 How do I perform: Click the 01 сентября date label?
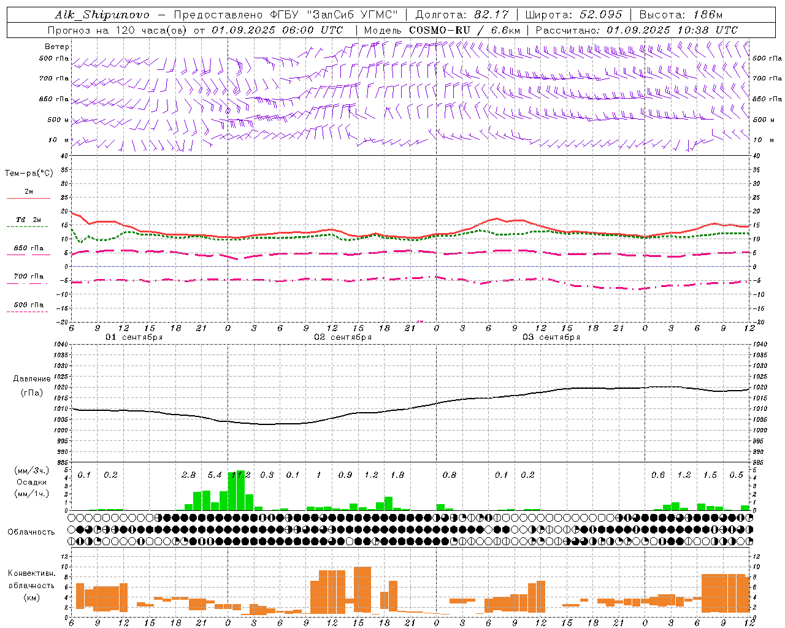pos(134,337)
